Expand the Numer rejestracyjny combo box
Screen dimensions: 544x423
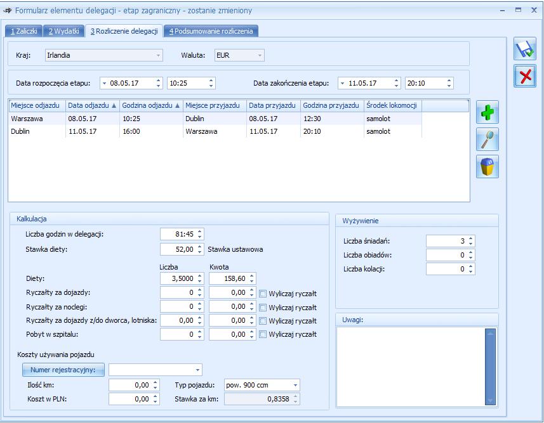197,370
